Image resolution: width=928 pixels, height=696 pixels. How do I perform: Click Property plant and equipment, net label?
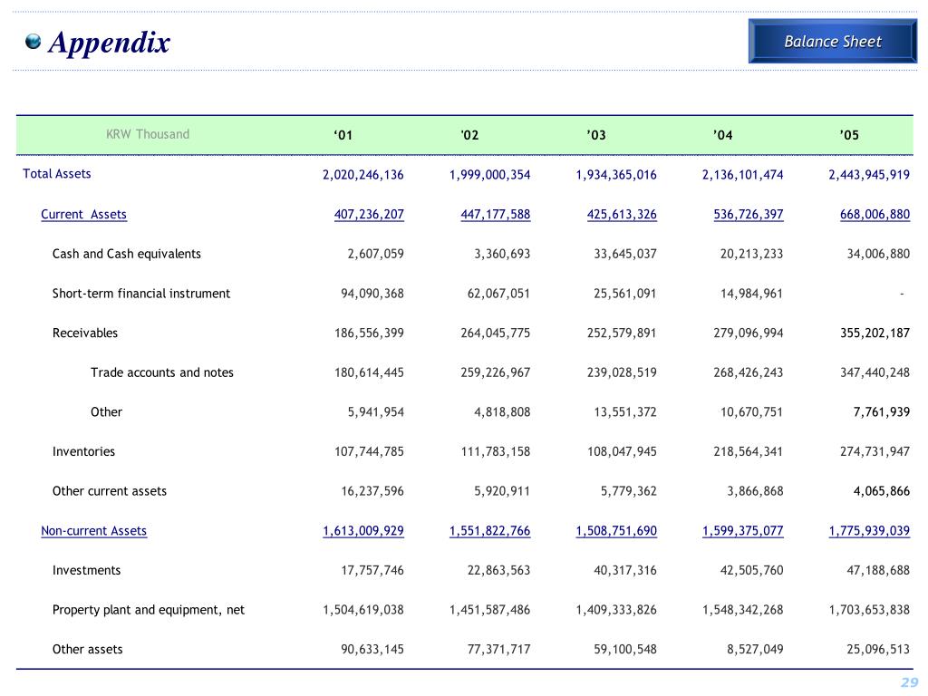(x=149, y=610)
